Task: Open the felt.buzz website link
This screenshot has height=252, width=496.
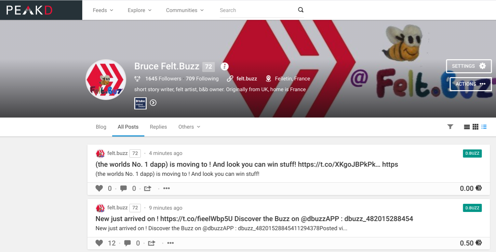Action: click(247, 78)
